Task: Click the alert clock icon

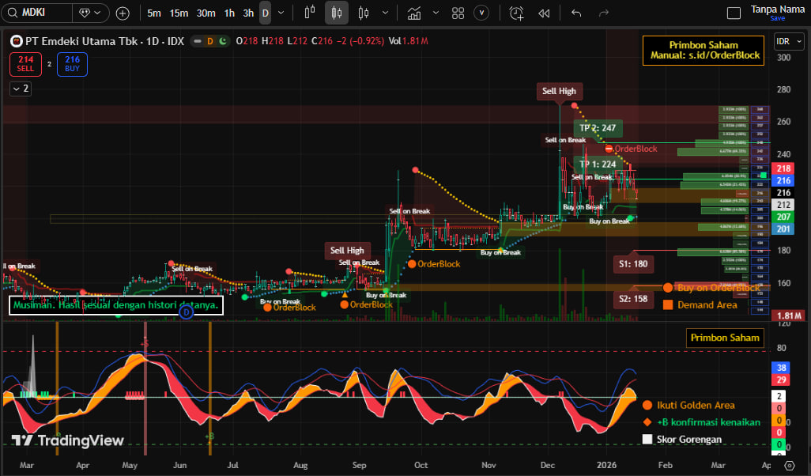Action: point(516,13)
